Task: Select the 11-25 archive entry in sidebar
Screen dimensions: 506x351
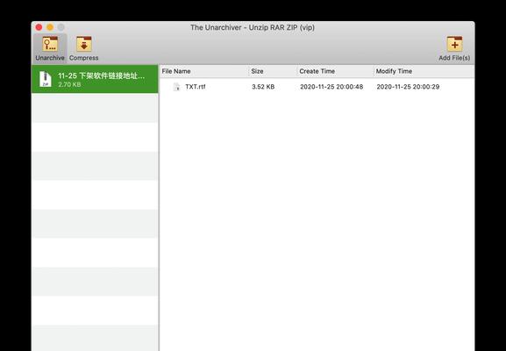Action: click(95, 79)
